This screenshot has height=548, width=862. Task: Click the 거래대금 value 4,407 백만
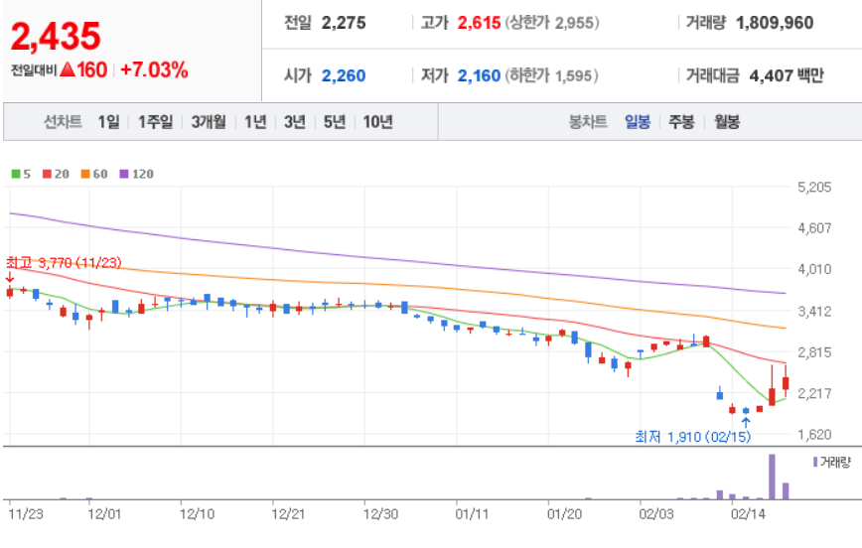(x=787, y=75)
